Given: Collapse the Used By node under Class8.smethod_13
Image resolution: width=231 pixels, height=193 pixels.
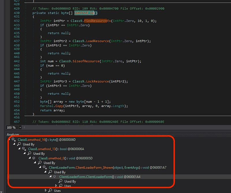Looking at the screenshot, I should 25,153.
